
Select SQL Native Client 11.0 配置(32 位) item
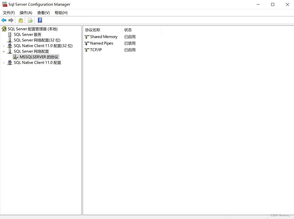point(43,46)
